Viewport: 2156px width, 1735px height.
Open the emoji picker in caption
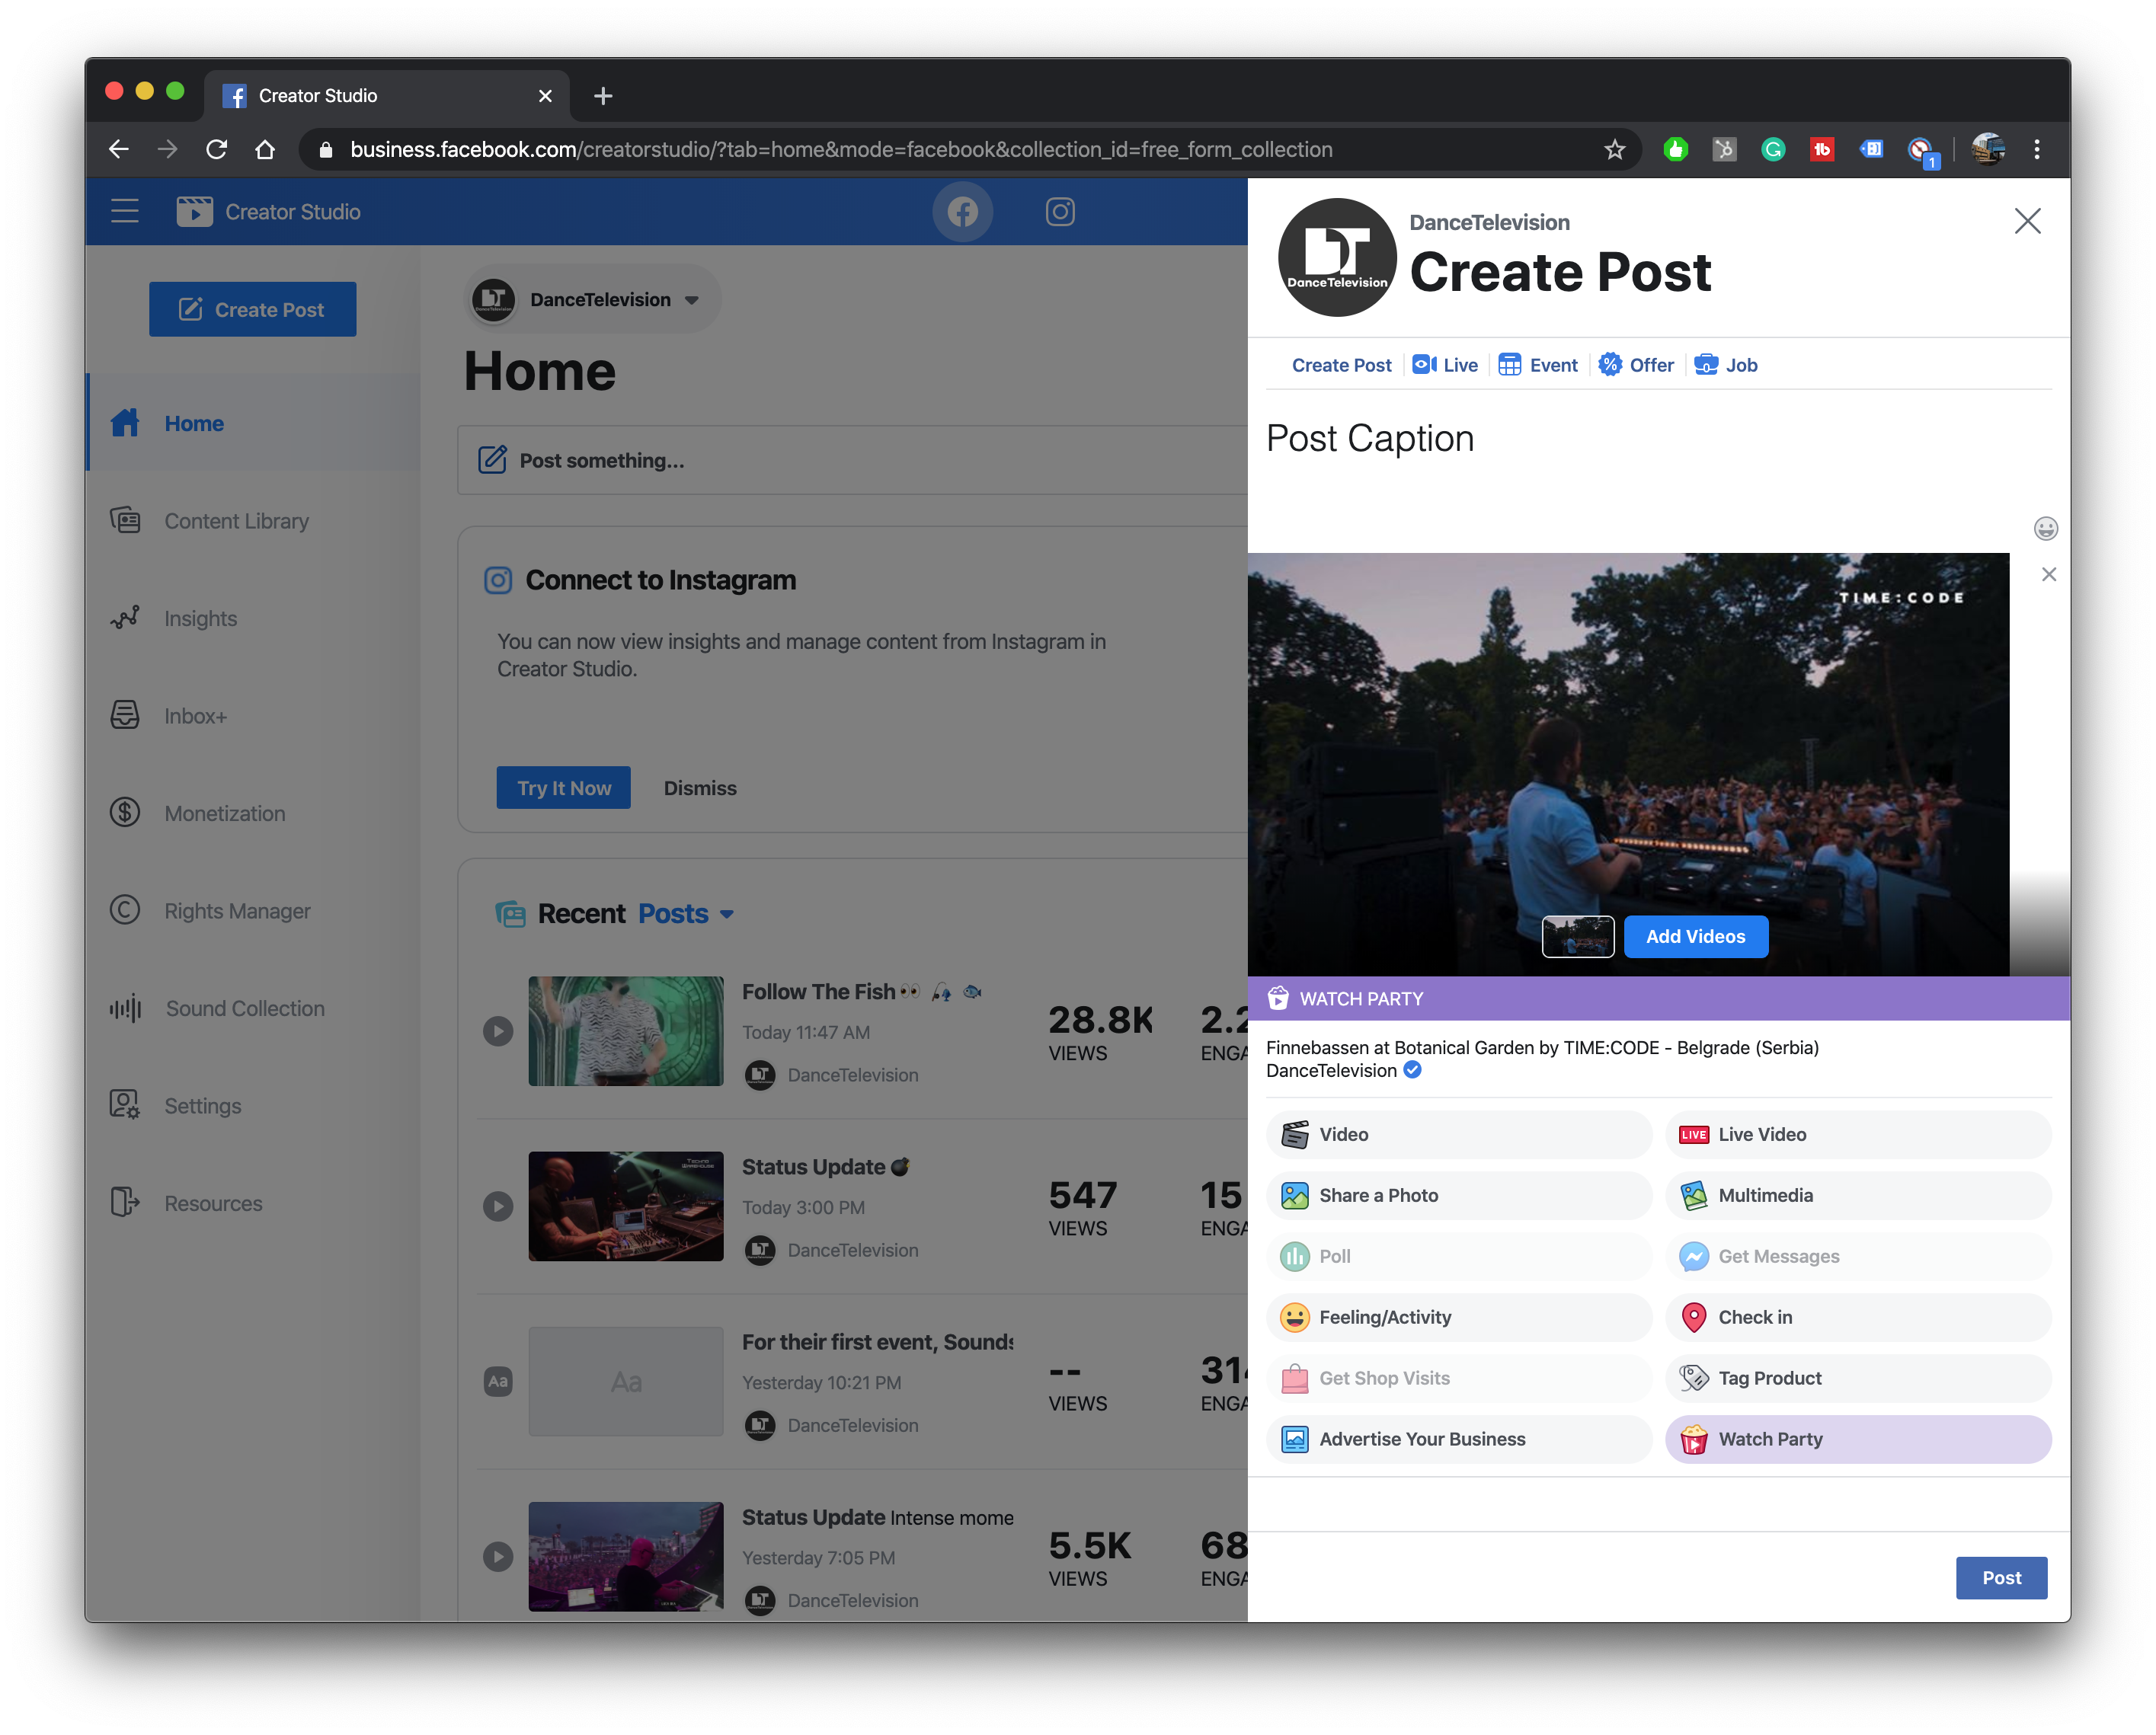[2045, 528]
